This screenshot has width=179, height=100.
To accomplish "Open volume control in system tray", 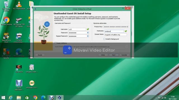I will click(165, 98).
